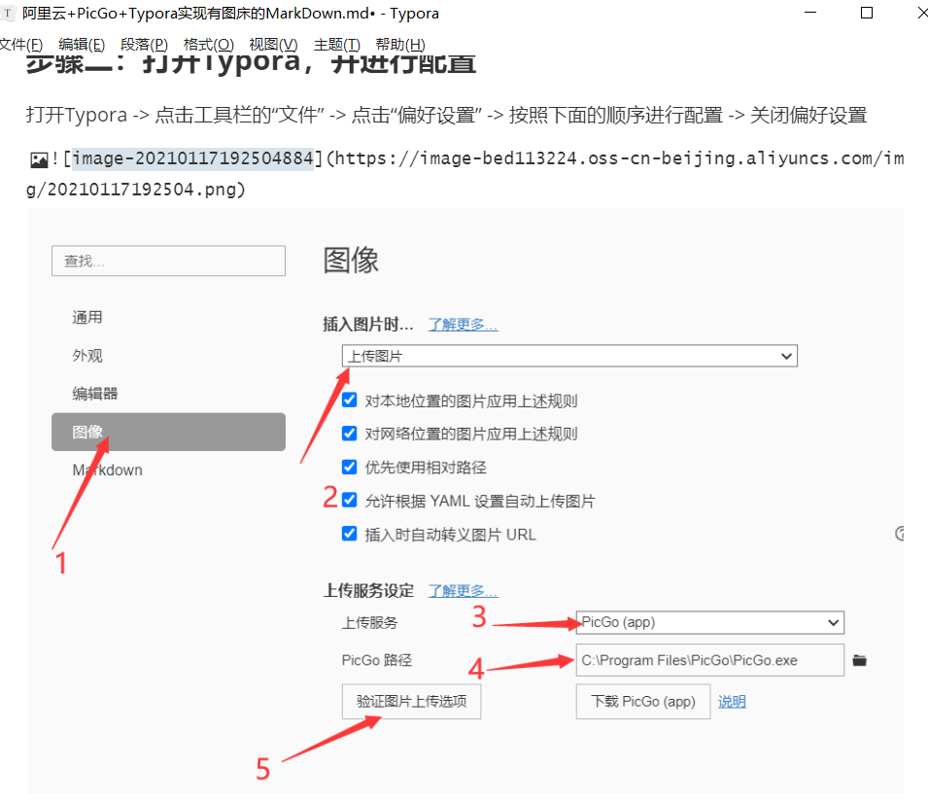The height and width of the screenshot is (801, 928).
Task: Open the 视图(V) menu
Action: pyautogui.click(x=273, y=45)
